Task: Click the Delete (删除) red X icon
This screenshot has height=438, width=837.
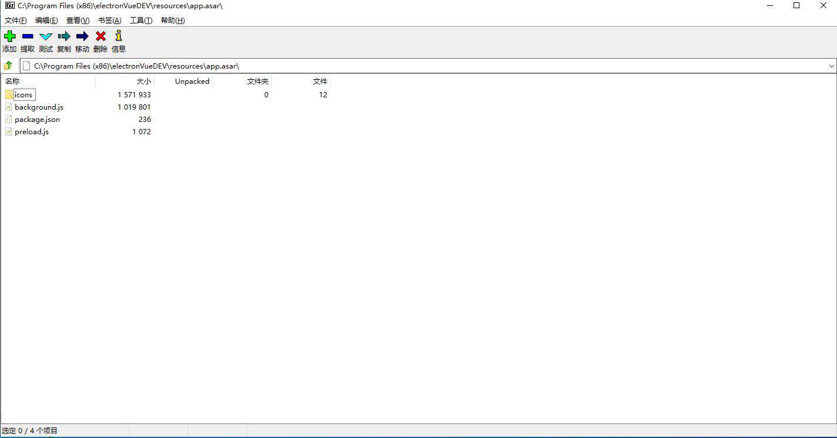Action: point(100,36)
